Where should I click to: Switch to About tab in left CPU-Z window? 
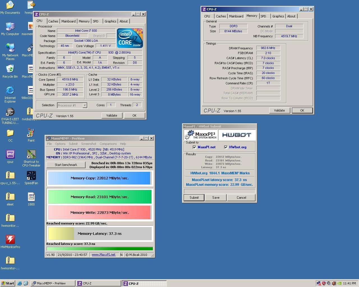[x=123, y=21]
